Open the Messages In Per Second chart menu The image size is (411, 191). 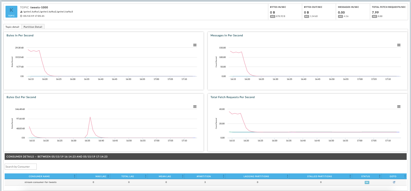399,45
